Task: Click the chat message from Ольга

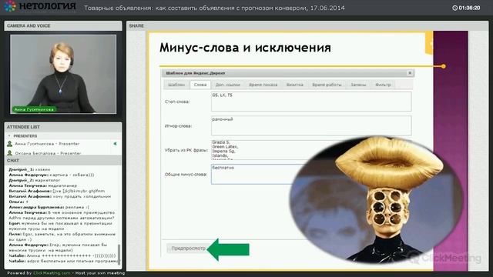Action: point(18,202)
